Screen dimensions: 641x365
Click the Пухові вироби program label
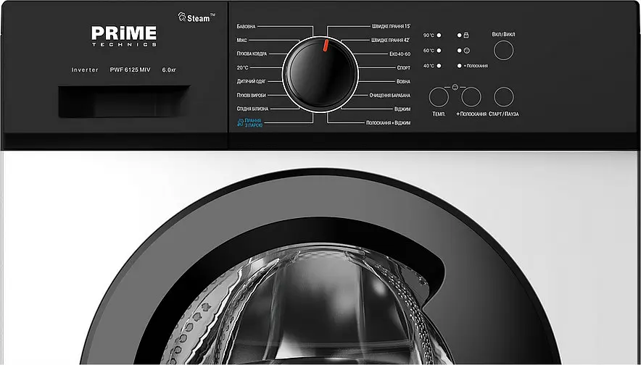click(x=251, y=95)
